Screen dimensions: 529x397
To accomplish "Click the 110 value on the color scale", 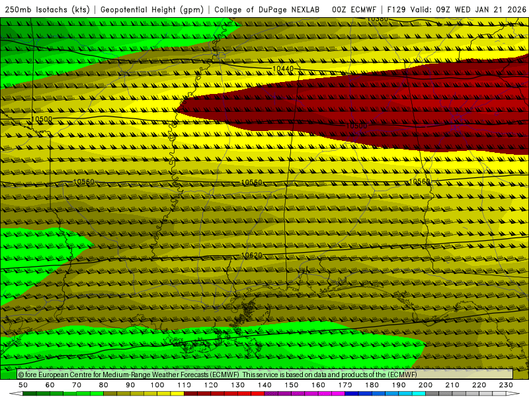I will coord(184,385).
